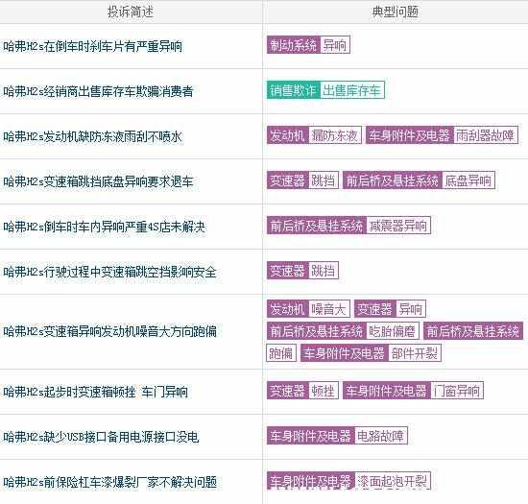Click 前后桥及悬挂系统 tag beside 减震器异响
Viewport: 528px width, 504px height.
coord(317,225)
